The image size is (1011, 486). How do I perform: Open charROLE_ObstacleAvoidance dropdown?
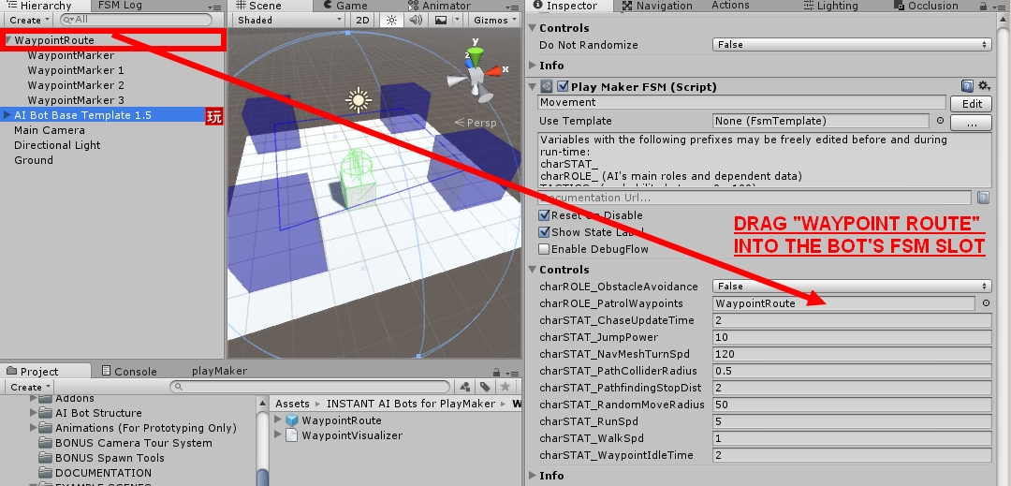click(x=852, y=287)
